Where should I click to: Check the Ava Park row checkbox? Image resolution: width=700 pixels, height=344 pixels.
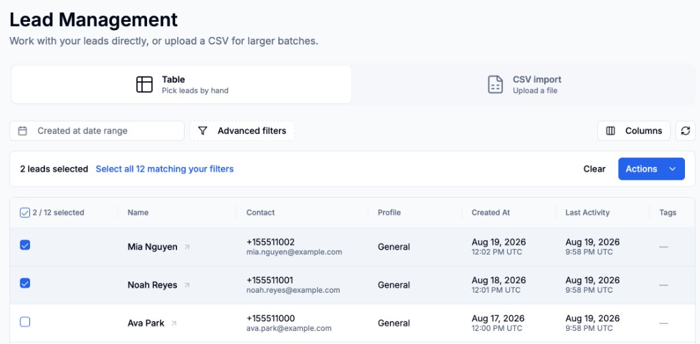pos(25,321)
